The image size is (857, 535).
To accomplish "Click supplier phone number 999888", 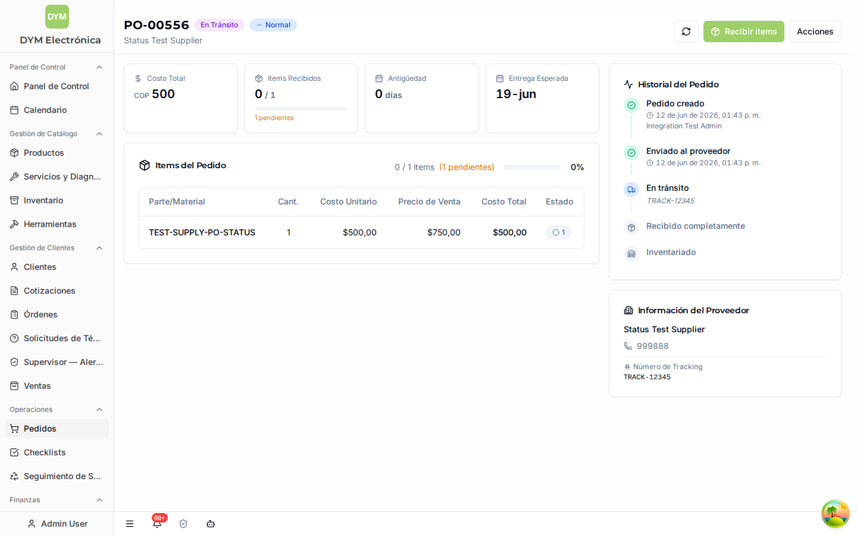I will [653, 346].
